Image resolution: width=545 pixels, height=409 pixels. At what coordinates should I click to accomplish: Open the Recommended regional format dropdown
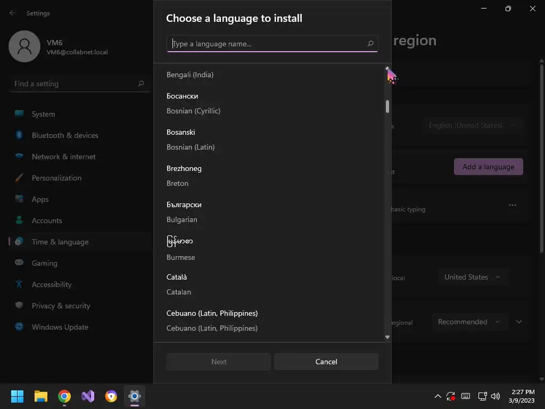point(469,322)
